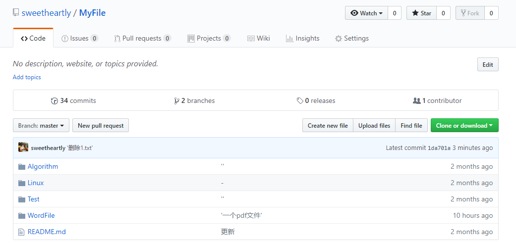Click the Add topics link

pos(27,77)
